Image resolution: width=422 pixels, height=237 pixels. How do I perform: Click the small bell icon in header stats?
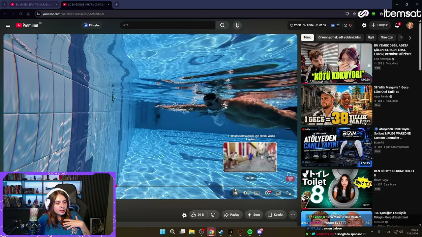point(350,25)
